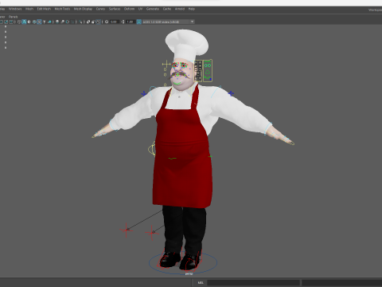Toggle the view transform color management icon
Image resolution: width=382 pixels, height=287 pixels.
click(x=138, y=22)
